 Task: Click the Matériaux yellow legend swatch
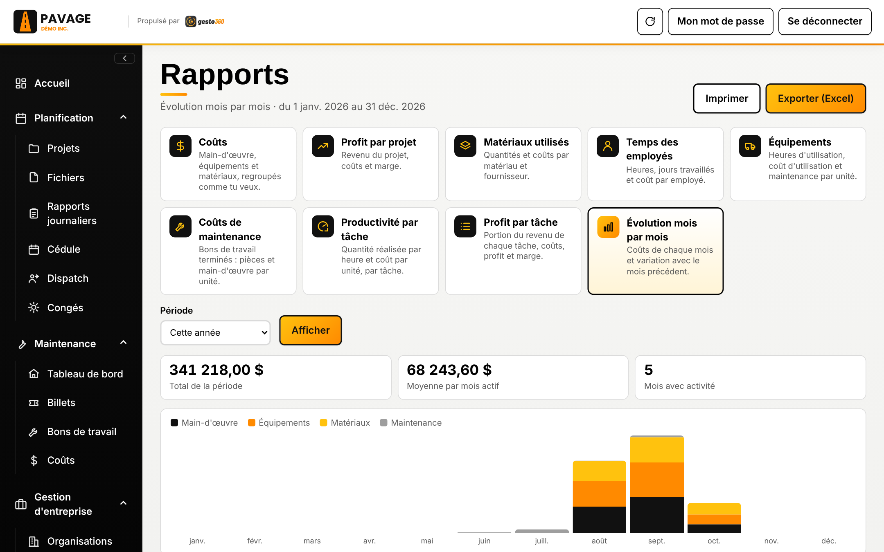point(324,423)
